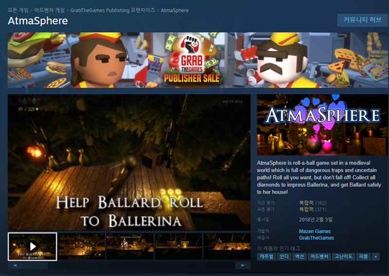Open the GrabTheGames Publisher Sale banner
The width and height of the screenshot is (389, 276).
(x=198, y=60)
